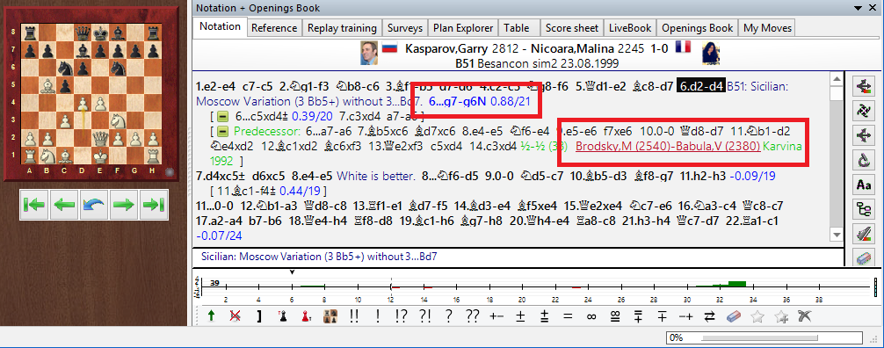Advance one move with right arrow
Viewport: 884px width, 348px height.
(x=123, y=206)
